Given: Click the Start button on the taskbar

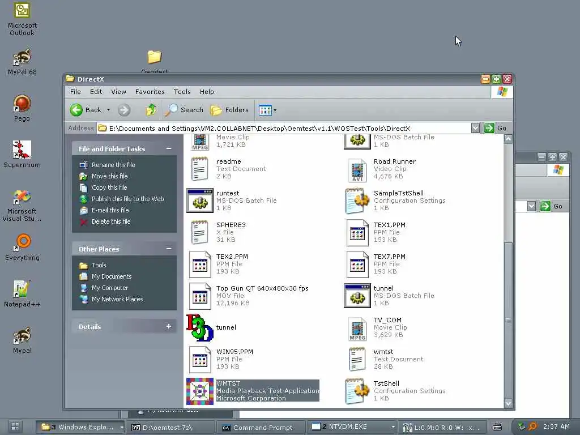Looking at the screenshot, I should [x=15, y=427].
